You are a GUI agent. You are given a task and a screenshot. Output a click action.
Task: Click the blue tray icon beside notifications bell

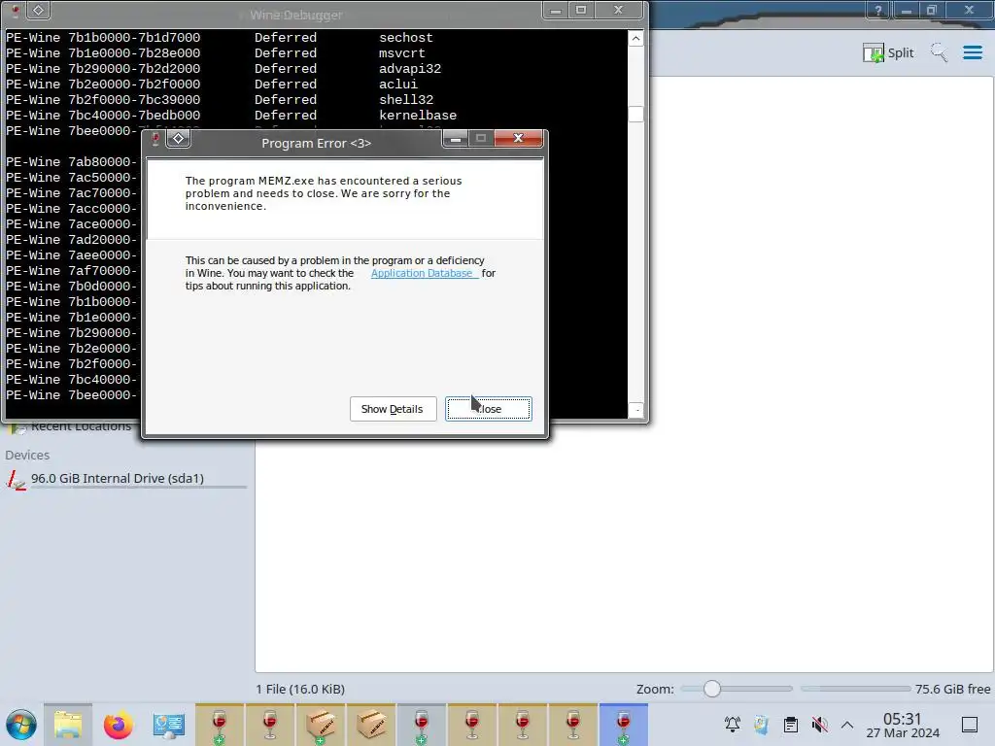click(762, 725)
